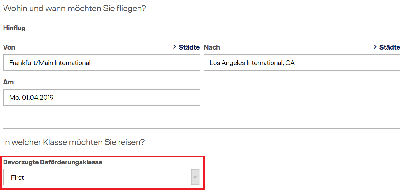The image size is (410, 193).
Task: Focus the Von departure airport field
Action: pos(102,62)
